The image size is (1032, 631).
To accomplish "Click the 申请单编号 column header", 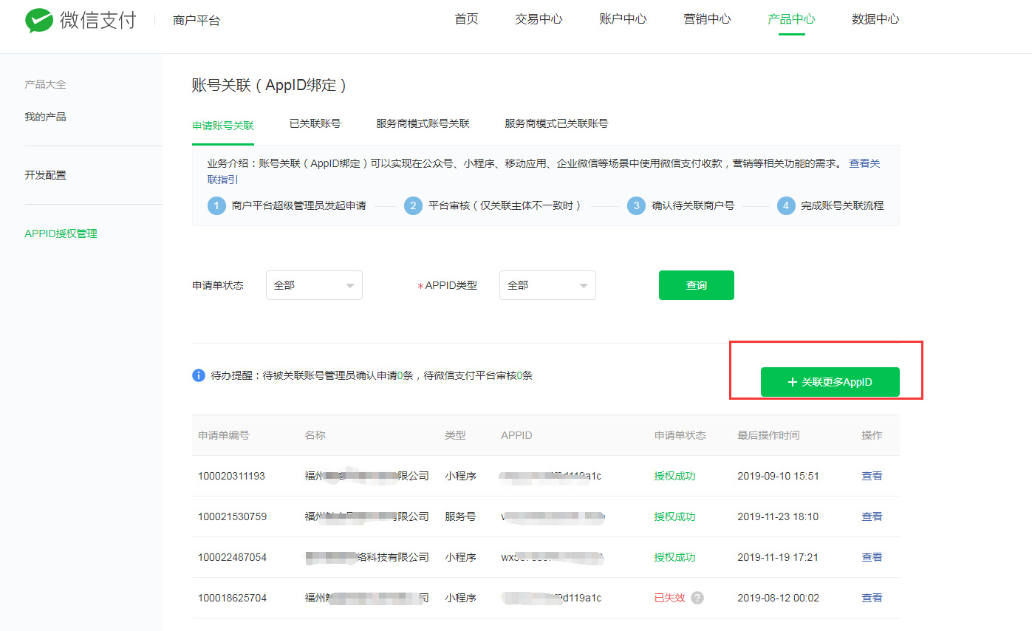I will click(x=223, y=435).
